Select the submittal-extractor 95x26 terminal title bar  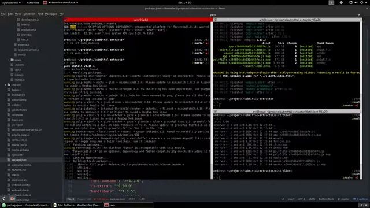[287, 20]
